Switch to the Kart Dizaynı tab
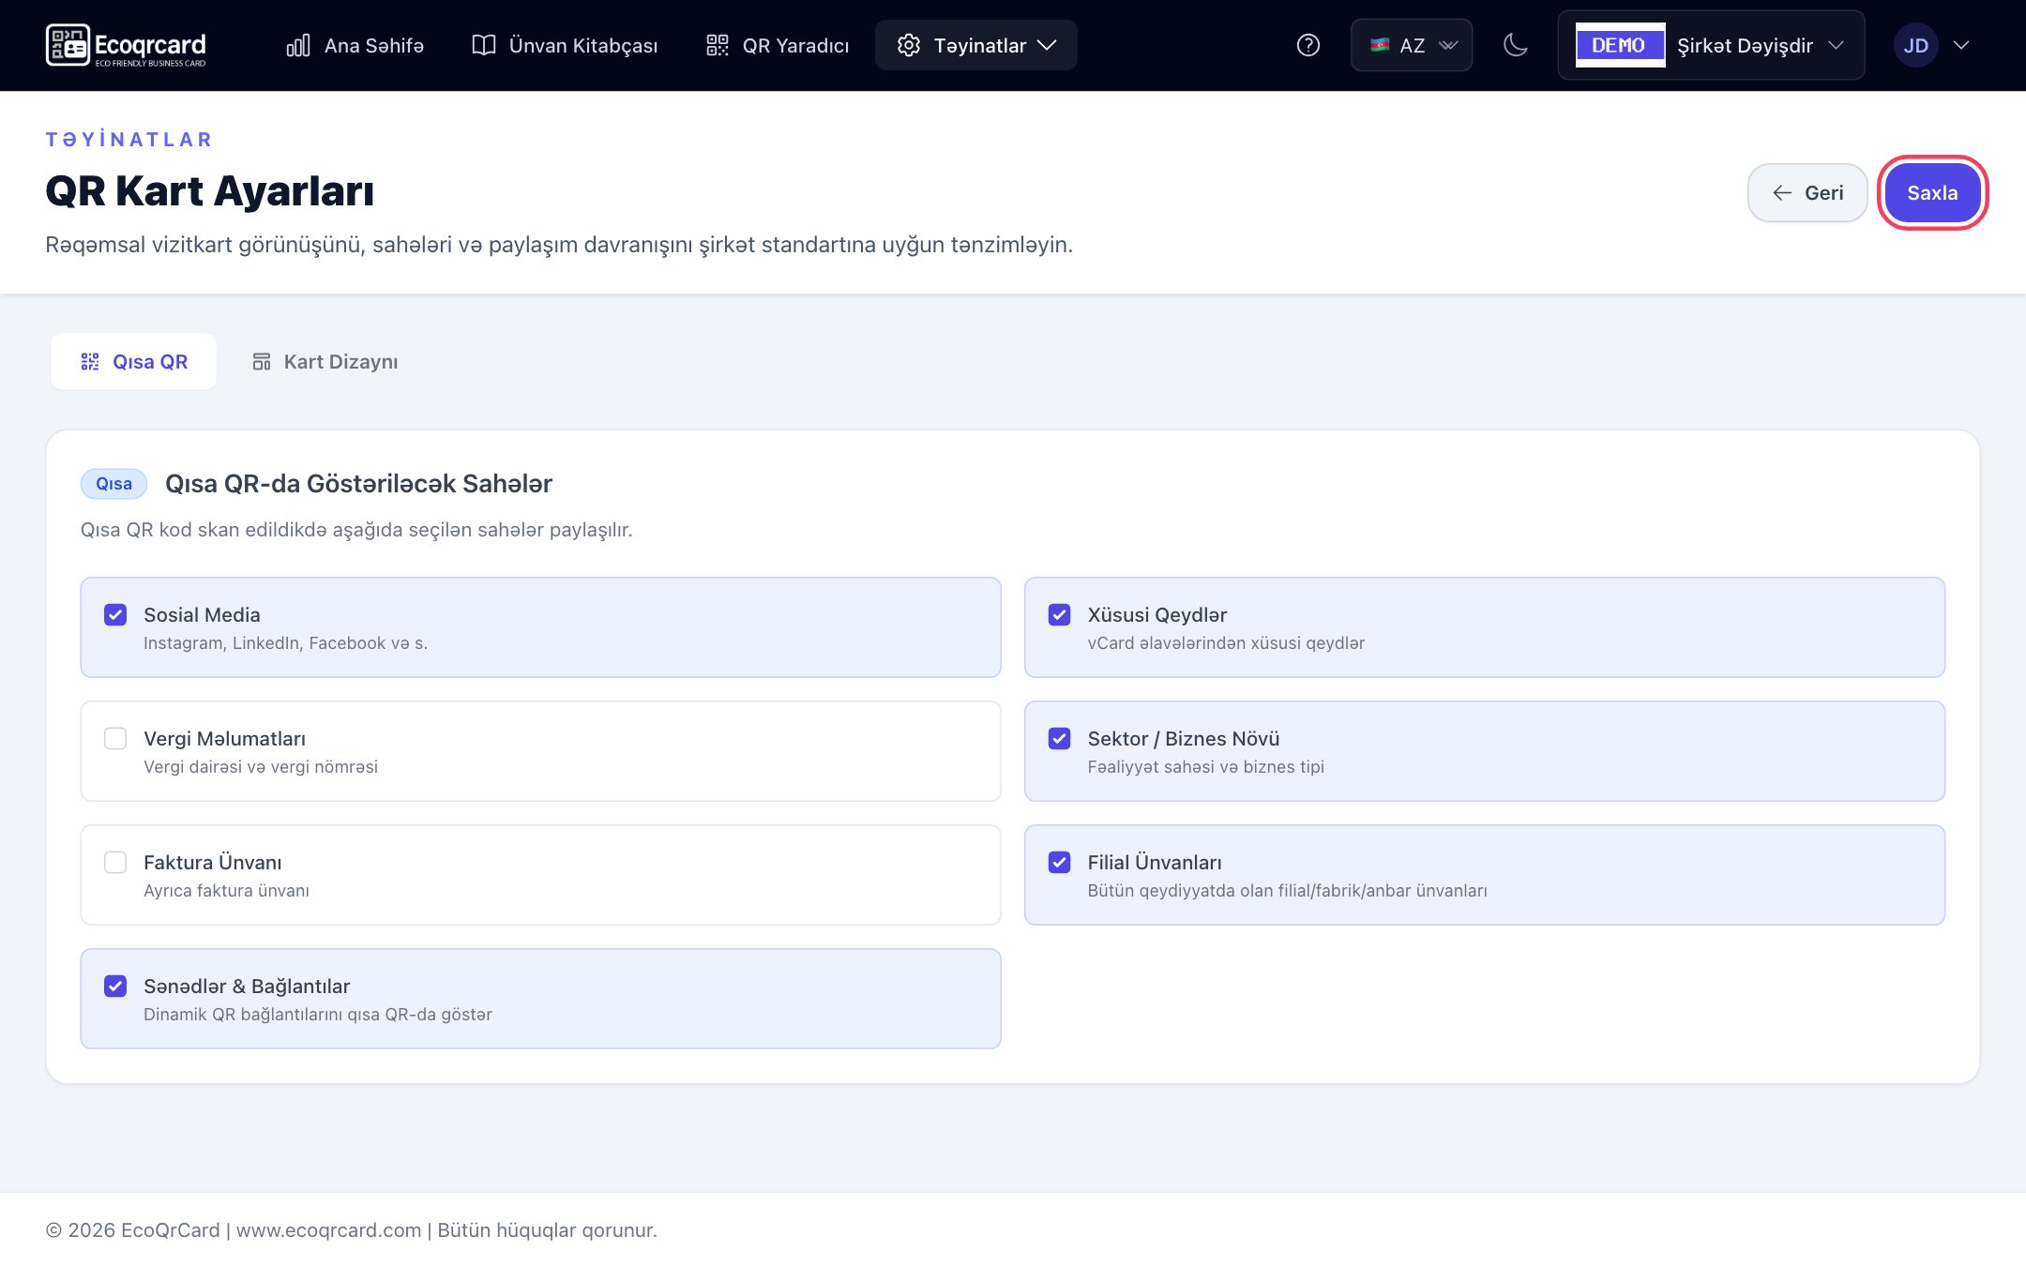Image resolution: width=2026 pixels, height=1266 pixels. click(x=325, y=361)
